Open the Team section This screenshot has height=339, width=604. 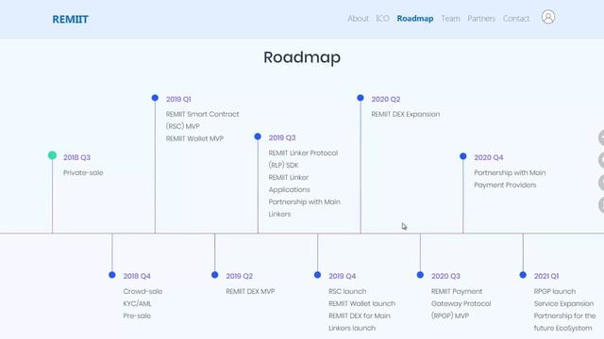450,19
